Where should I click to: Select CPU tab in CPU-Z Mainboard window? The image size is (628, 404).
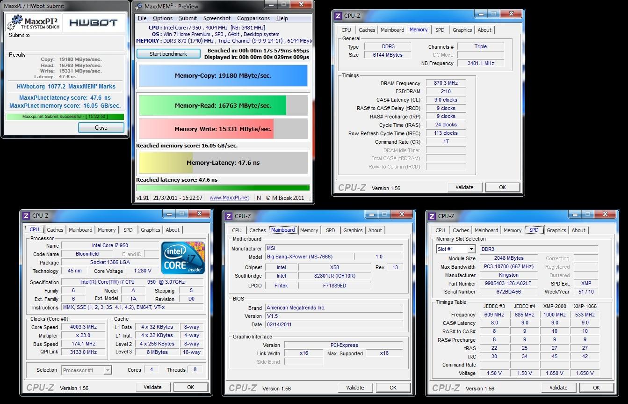coord(237,230)
